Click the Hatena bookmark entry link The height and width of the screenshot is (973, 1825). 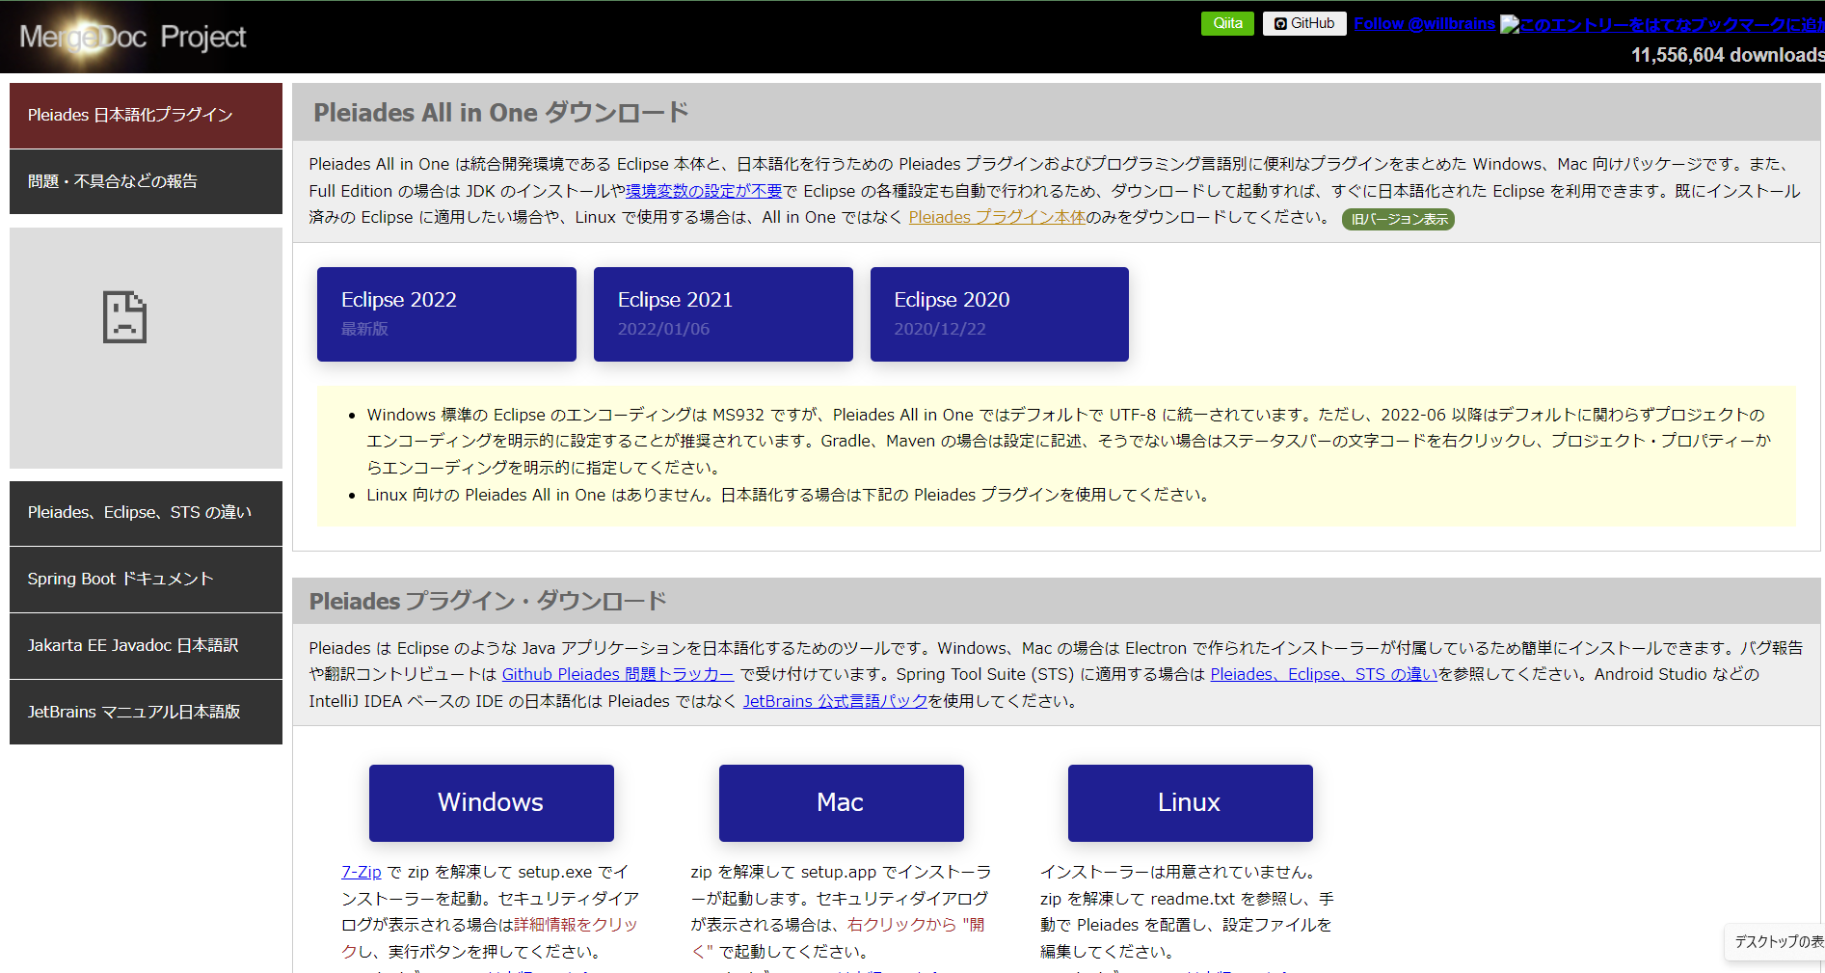(1662, 24)
